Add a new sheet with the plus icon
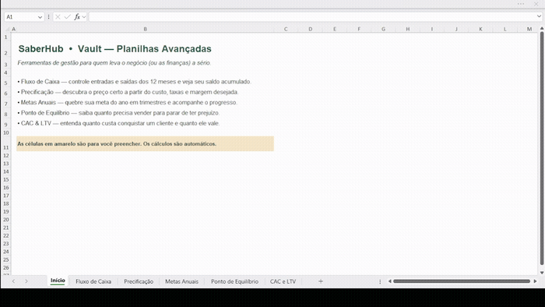 [x=321, y=281]
